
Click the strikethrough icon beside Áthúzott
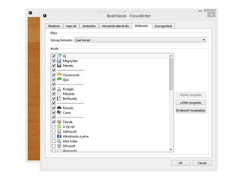pos(59,146)
